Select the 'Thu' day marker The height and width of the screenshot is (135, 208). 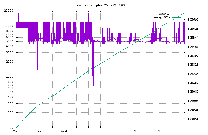(88, 131)
